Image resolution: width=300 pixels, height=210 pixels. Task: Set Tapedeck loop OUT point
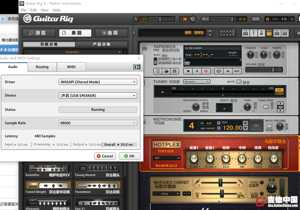pos(237,71)
